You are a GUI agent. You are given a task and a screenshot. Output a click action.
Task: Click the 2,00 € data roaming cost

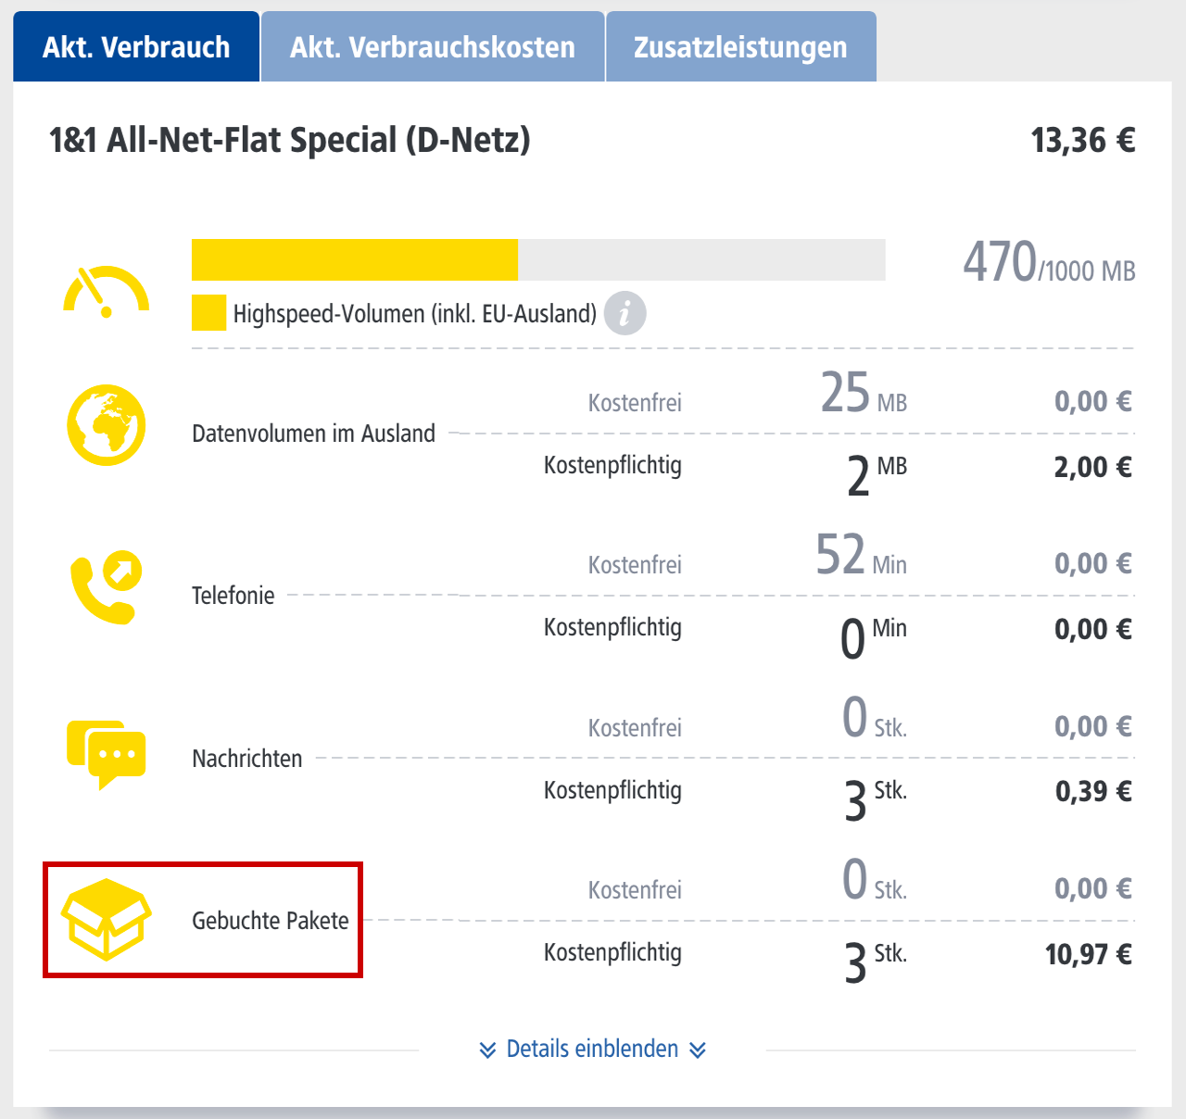click(x=1093, y=467)
